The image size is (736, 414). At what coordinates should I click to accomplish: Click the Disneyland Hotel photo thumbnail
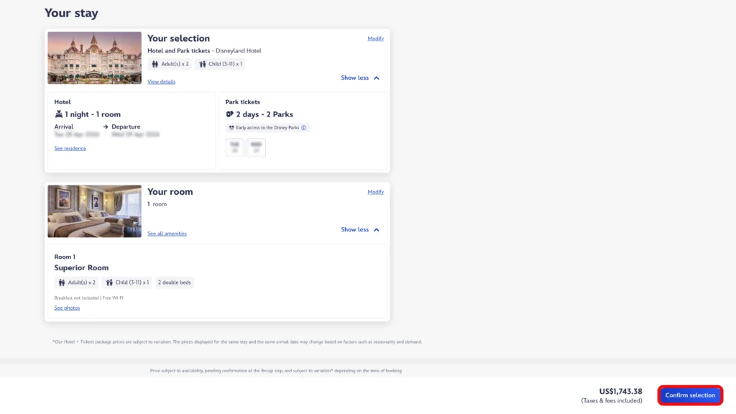pos(94,58)
